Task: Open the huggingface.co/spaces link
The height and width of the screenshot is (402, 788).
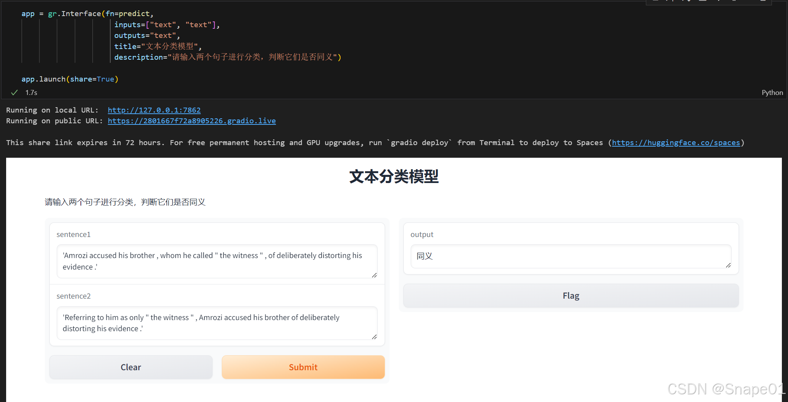Action: [675, 142]
